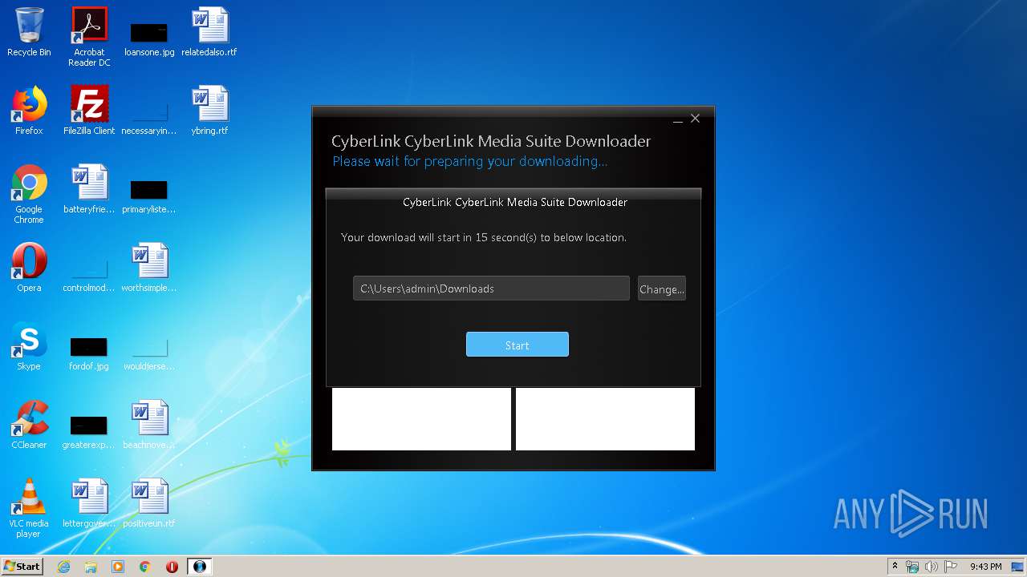Select worthsimple... Word document
This screenshot has height=577, width=1027.
149,268
